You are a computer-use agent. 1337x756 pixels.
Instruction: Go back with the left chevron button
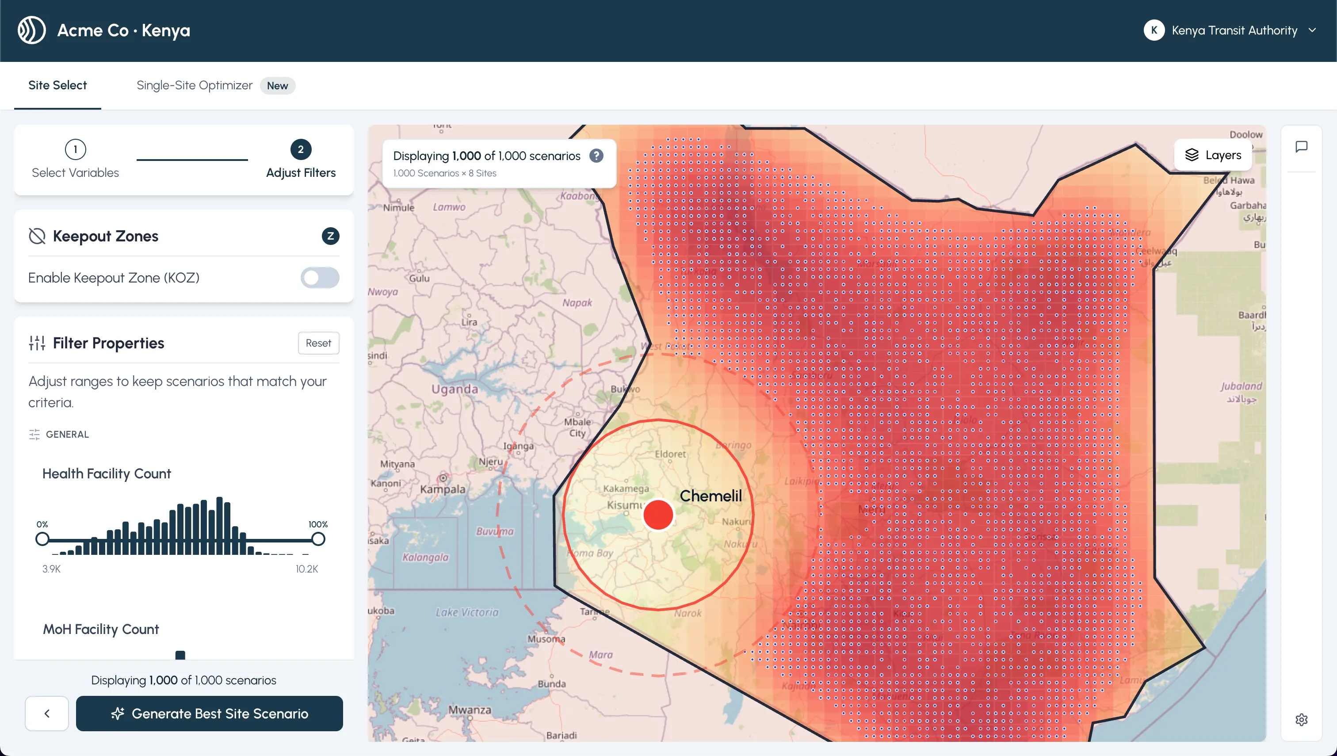[47, 713]
